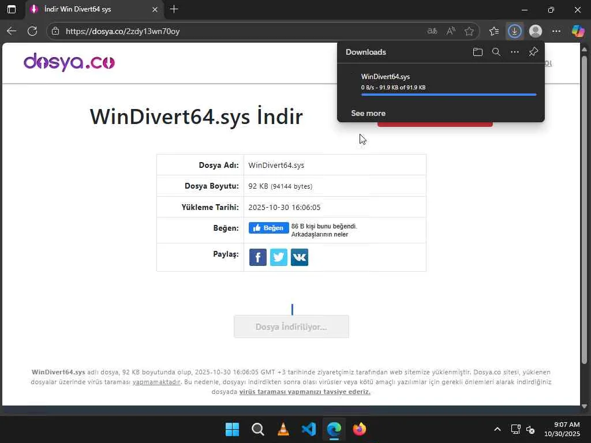Select the 92 KB file size value

pos(280,186)
